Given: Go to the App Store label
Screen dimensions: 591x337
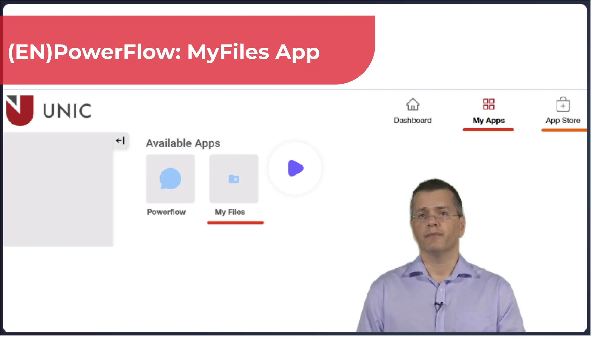Looking at the screenshot, I should [x=563, y=120].
